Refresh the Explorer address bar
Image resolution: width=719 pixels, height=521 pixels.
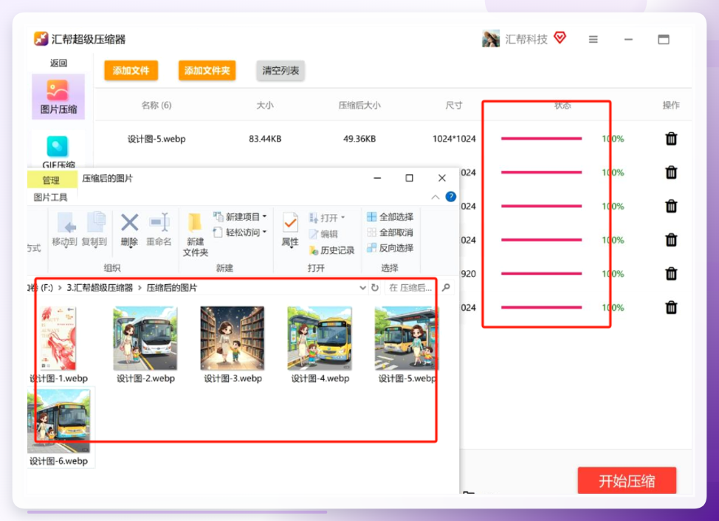point(374,288)
